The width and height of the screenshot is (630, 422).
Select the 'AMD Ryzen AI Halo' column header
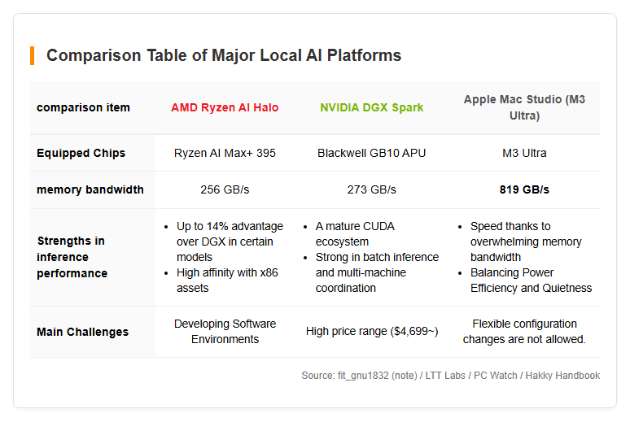225,107
